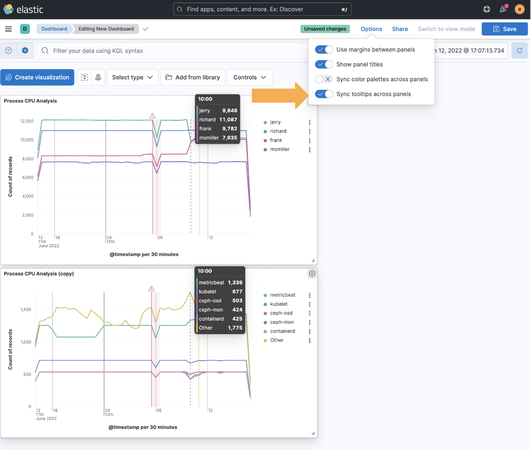Click the help lifebuoy icon
Screen dimensions: 531x450
click(487, 9)
